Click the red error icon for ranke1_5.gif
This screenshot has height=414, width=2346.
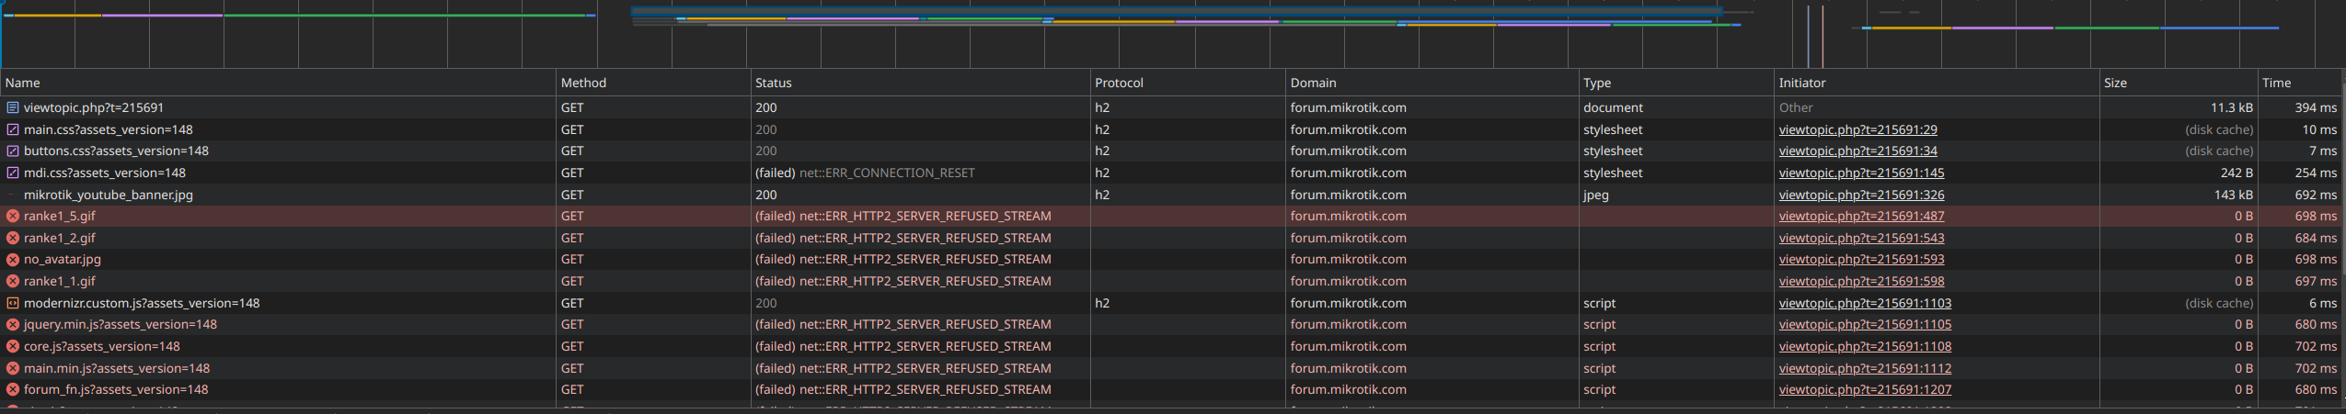pyautogui.click(x=13, y=216)
